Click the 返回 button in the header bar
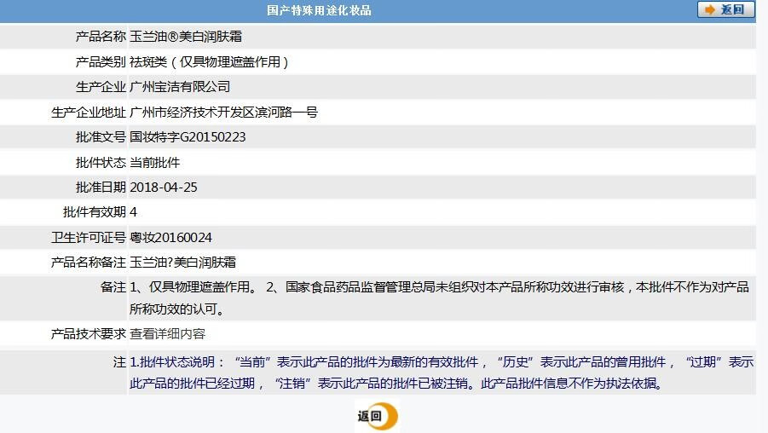The width and height of the screenshot is (768, 433). coord(726,9)
